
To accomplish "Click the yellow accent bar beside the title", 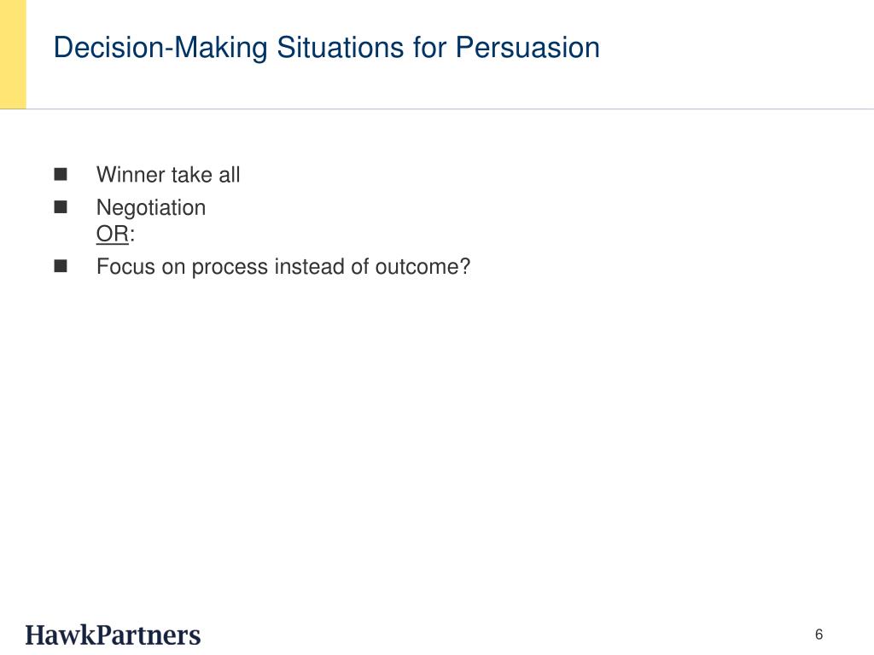I will coord(13,54).
